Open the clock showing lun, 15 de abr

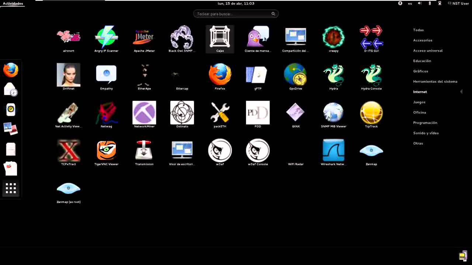click(x=236, y=3)
